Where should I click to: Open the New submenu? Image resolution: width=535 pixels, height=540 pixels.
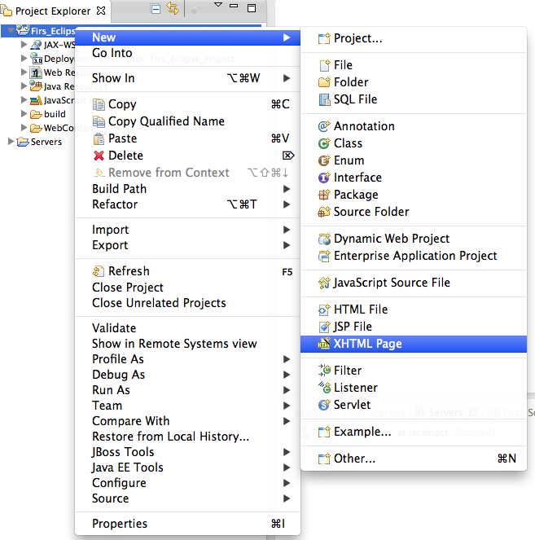point(187,37)
